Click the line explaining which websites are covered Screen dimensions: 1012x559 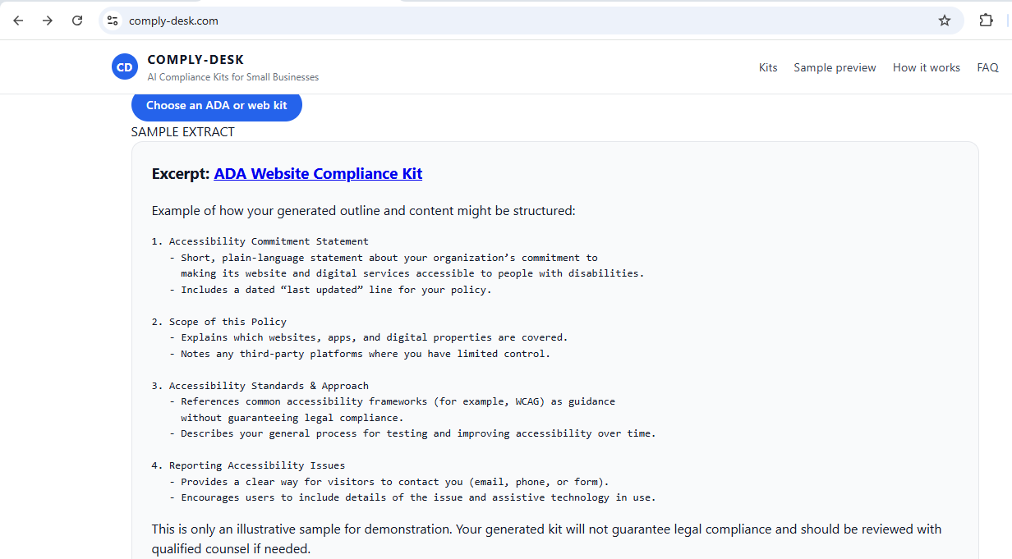tap(369, 337)
